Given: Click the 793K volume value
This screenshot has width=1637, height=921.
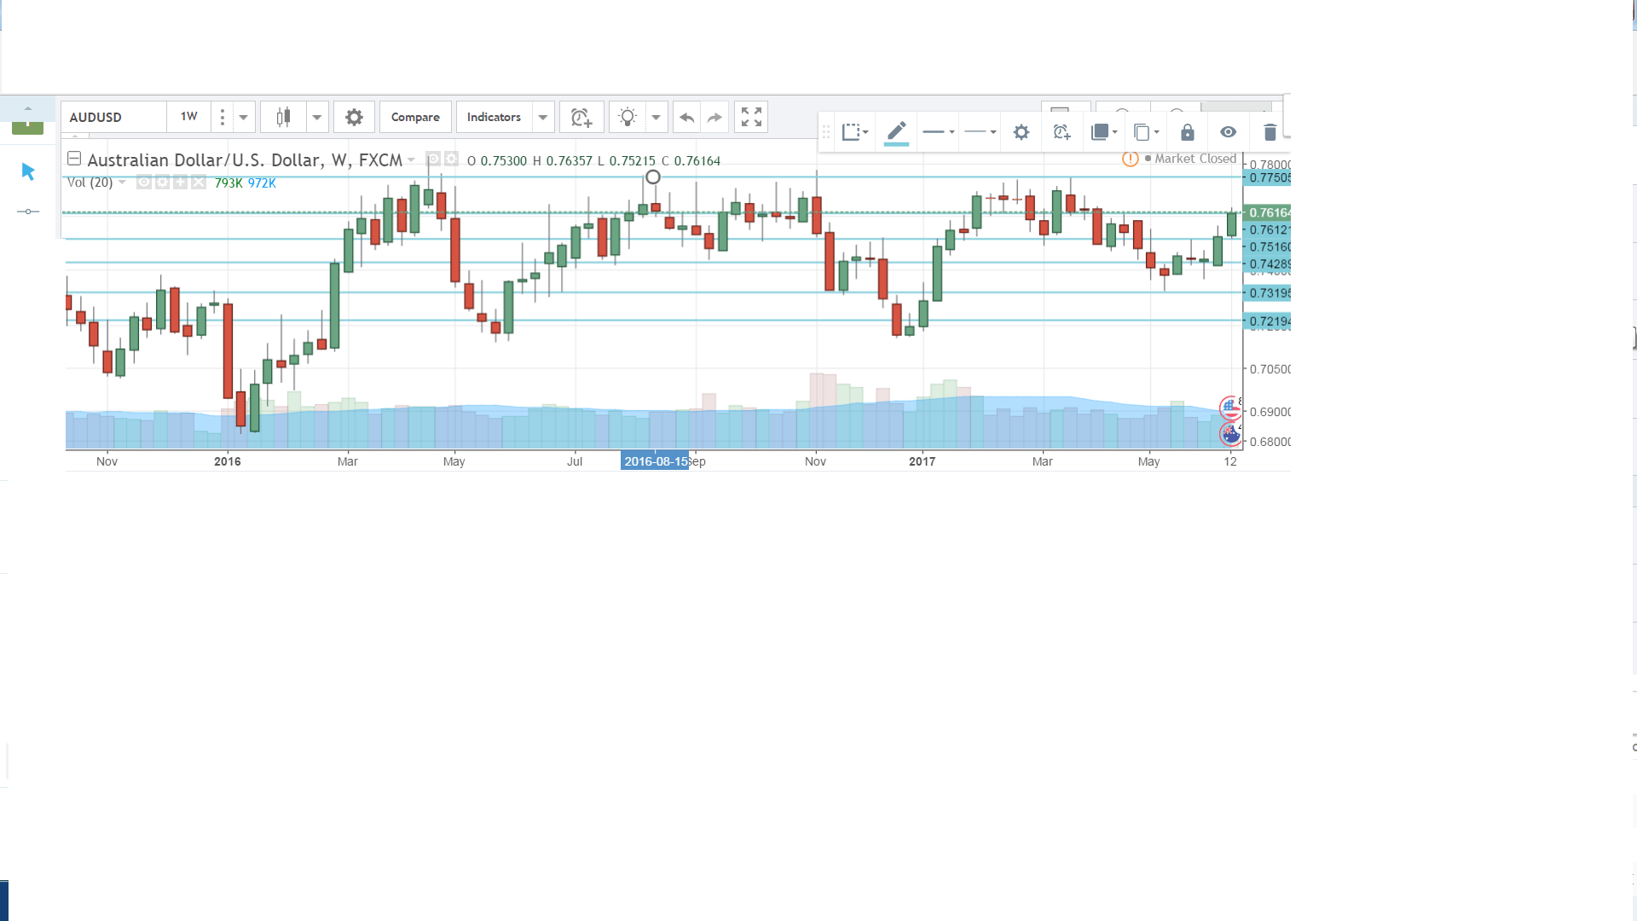Looking at the screenshot, I should pos(228,183).
